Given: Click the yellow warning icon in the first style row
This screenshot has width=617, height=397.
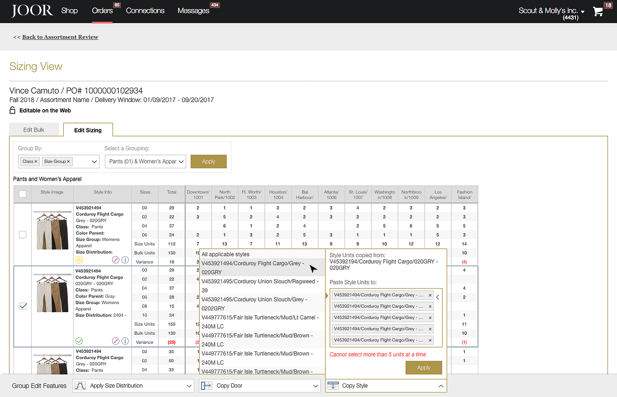Looking at the screenshot, I should [79, 260].
